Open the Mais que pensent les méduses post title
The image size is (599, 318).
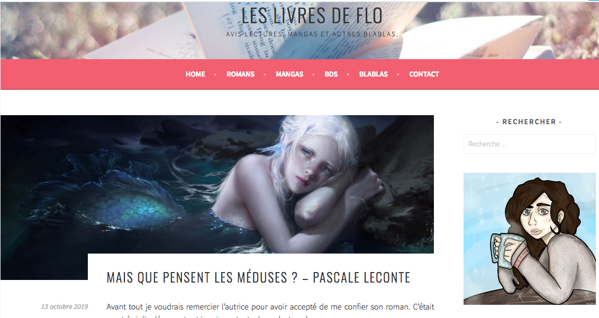[x=258, y=277]
